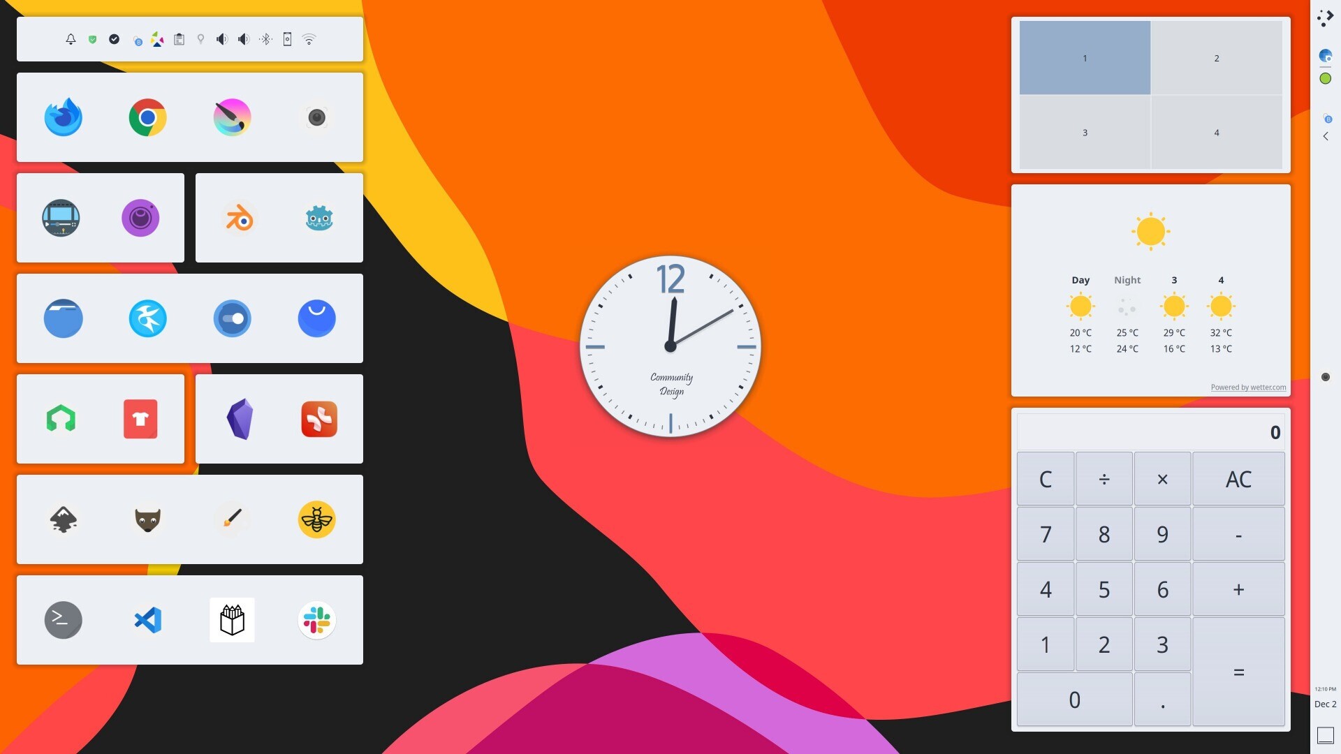This screenshot has height=754, width=1341.
Task: Open the clipboard tray popup
Action: (x=179, y=39)
